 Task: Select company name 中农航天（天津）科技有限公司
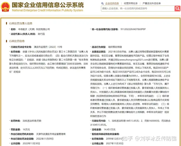tap(34, 29)
